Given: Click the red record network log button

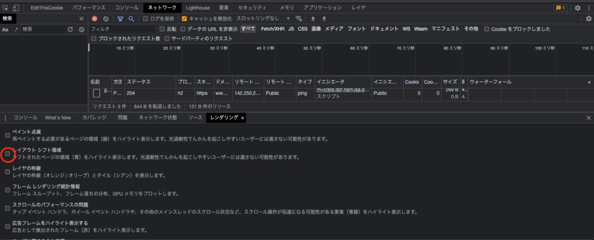Looking at the screenshot, I should (95, 19).
